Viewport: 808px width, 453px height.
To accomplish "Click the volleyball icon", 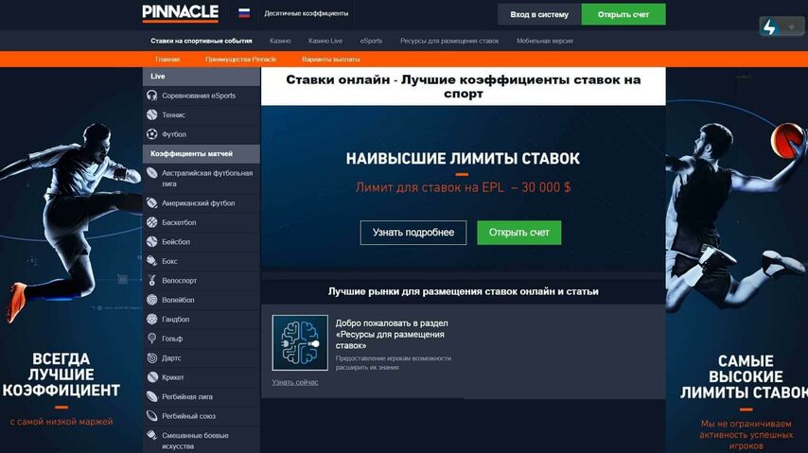I will [x=152, y=300].
